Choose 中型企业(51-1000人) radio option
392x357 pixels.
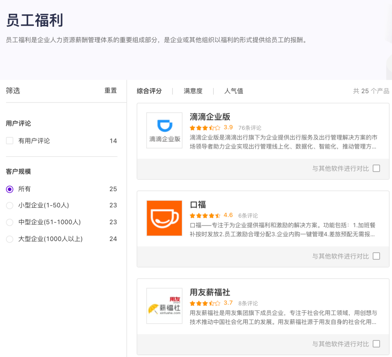[x=10, y=222]
